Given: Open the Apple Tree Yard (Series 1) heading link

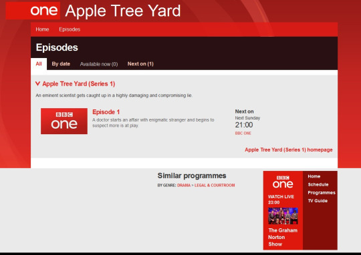Looking at the screenshot, I should (x=79, y=84).
